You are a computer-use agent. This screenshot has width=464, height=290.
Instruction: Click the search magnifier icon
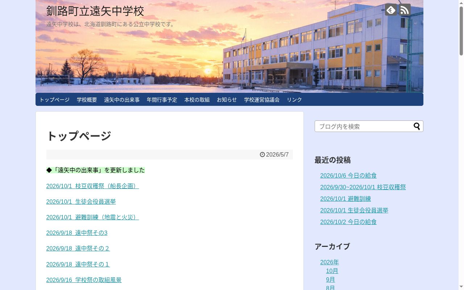pos(417,126)
